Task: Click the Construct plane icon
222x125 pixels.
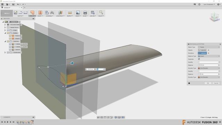Action: click(60, 12)
